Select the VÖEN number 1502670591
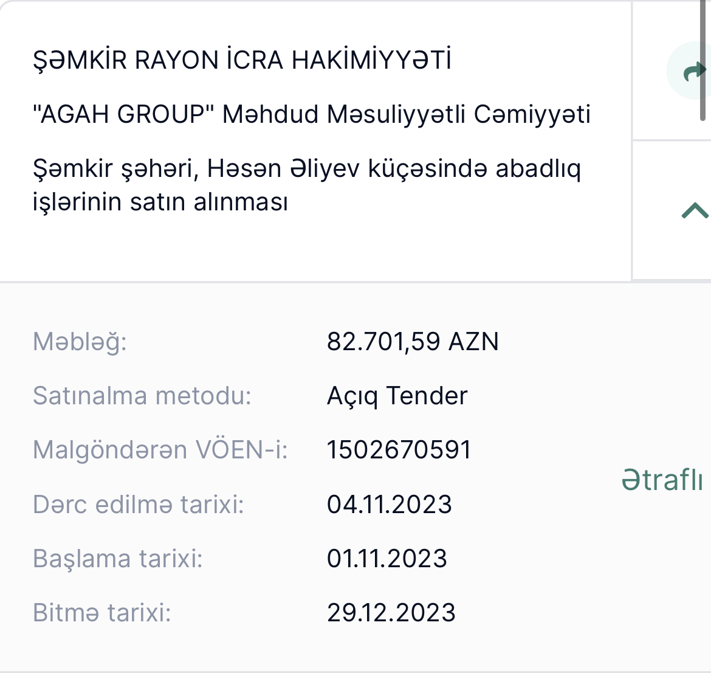The image size is (711, 673). [x=399, y=450]
